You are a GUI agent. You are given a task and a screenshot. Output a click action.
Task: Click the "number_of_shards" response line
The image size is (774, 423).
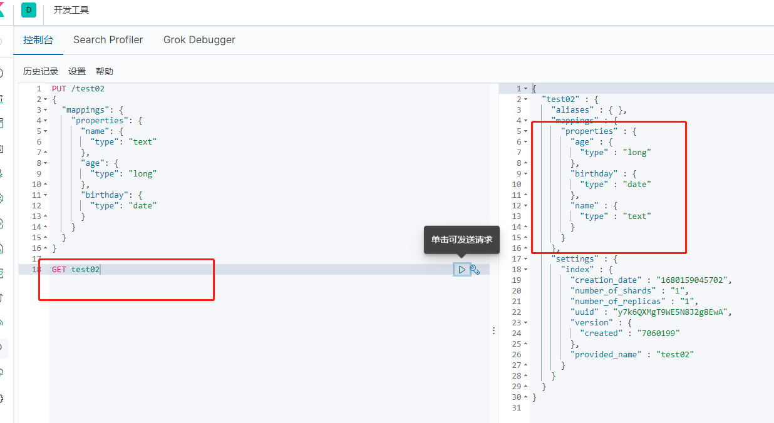(x=630, y=291)
